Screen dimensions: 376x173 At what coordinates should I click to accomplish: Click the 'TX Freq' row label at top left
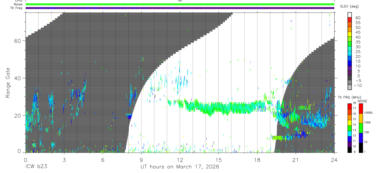16,8
